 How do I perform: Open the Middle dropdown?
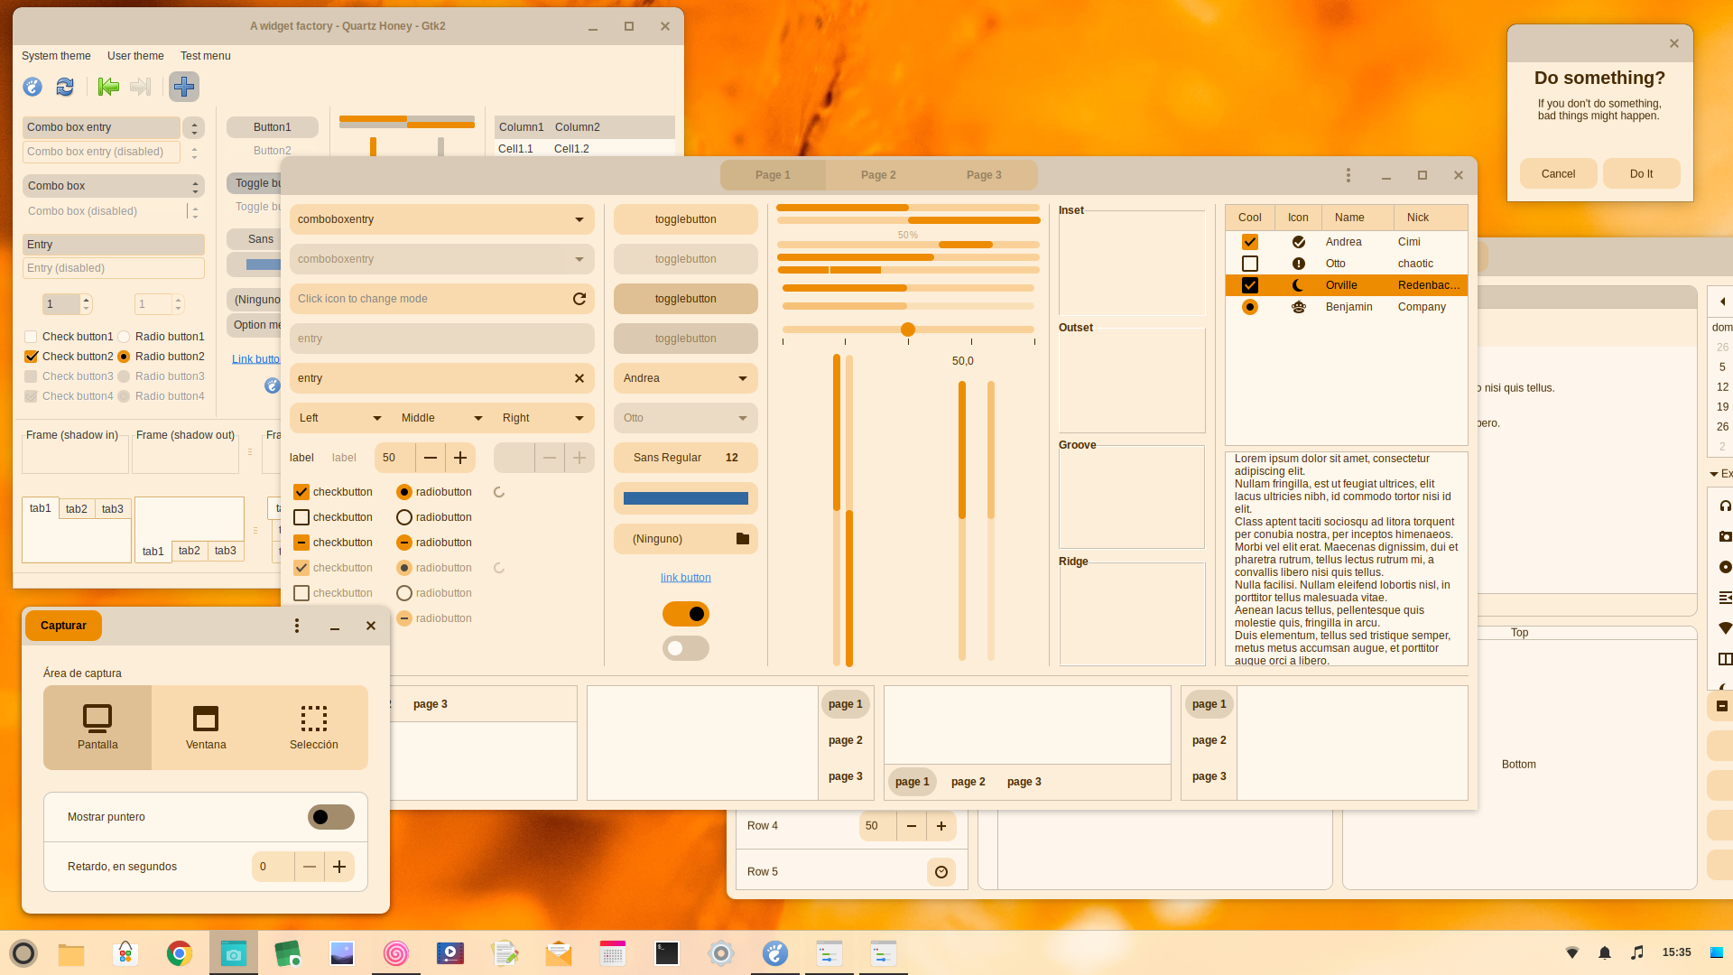point(442,418)
